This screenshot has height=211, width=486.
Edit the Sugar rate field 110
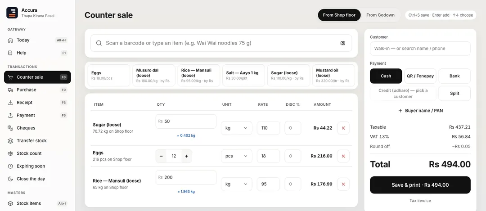click(268, 128)
